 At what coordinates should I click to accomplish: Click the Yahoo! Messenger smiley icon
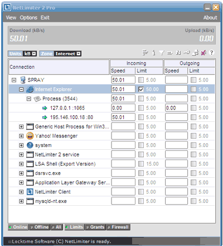tap(30, 136)
